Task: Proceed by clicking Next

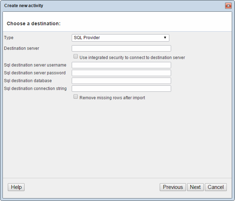Action: 195,187
